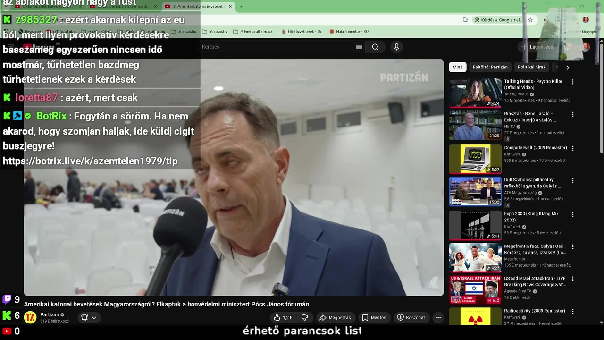604x340 pixels.
Task: Open US and Israel Attack Iran live stream
Action: click(x=475, y=290)
